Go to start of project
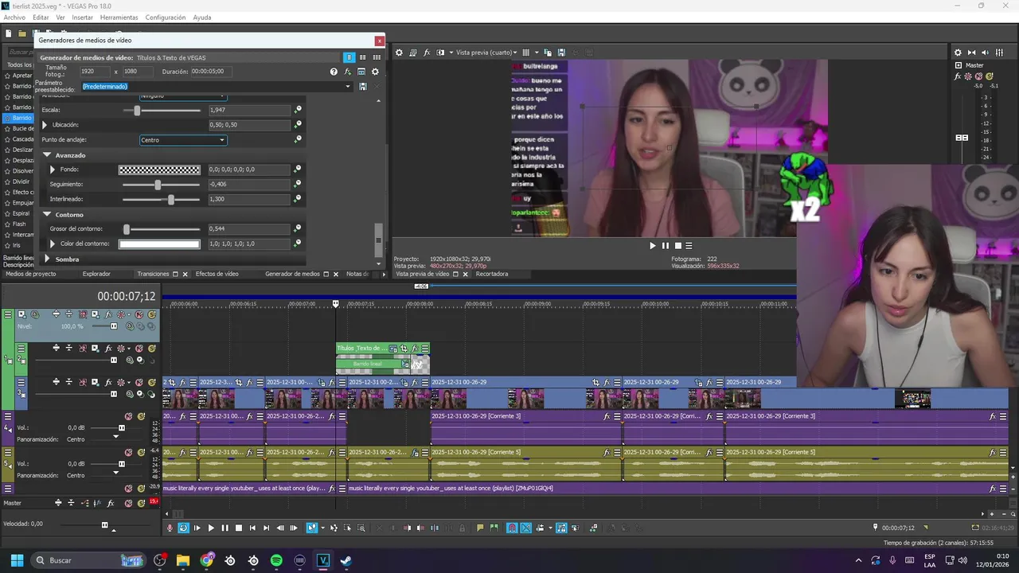 coord(252,528)
